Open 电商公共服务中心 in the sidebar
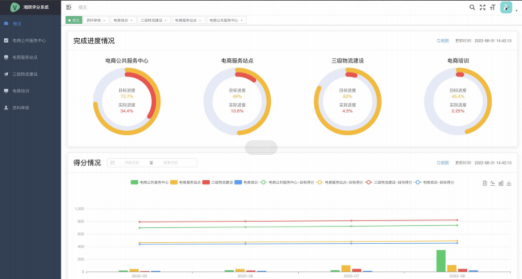 29,41
